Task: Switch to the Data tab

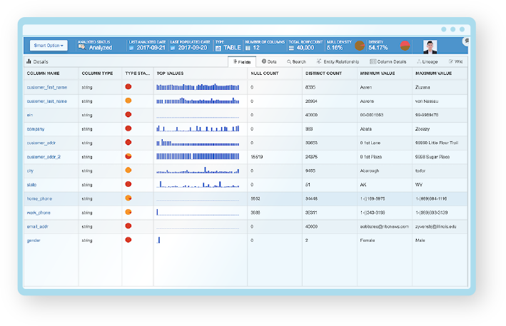Action: pos(269,61)
